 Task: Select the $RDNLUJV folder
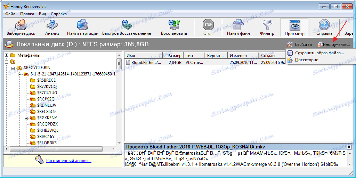point(47,105)
